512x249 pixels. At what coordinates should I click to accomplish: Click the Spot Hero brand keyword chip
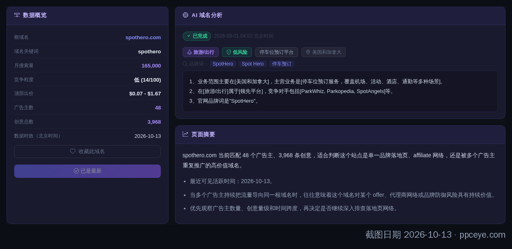(x=253, y=64)
